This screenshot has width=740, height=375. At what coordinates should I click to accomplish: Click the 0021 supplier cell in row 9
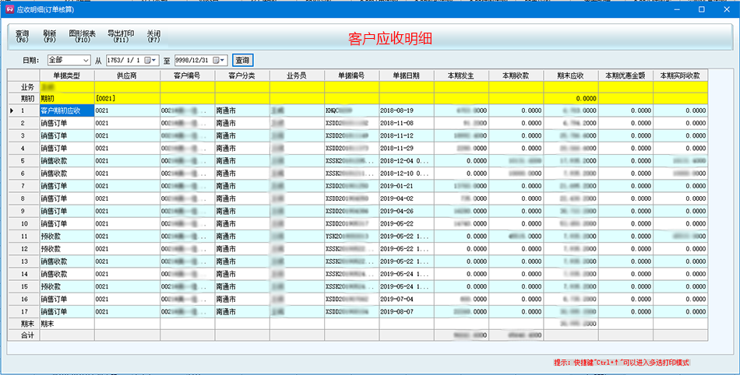128,211
